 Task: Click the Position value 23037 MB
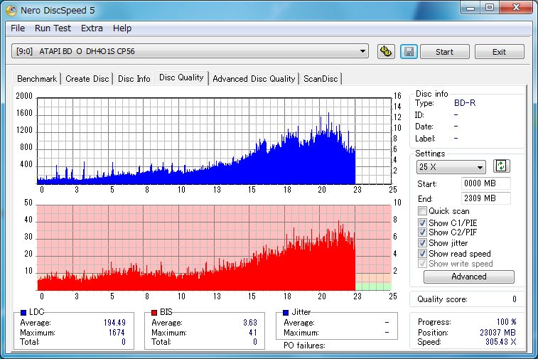(x=497, y=333)
